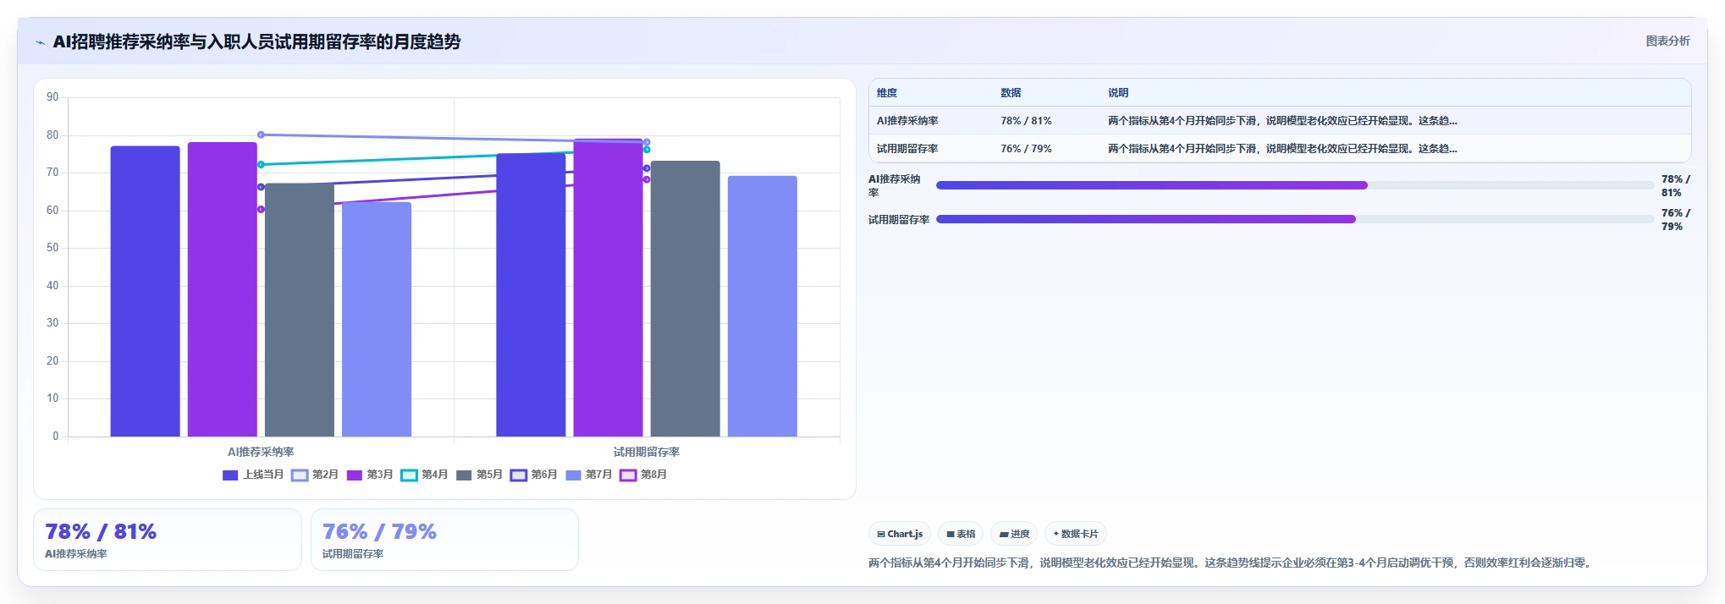Select the AI推荐采纳率 table row
The width and height of the screenshot is (1725, 604).
coord(1280,121)
